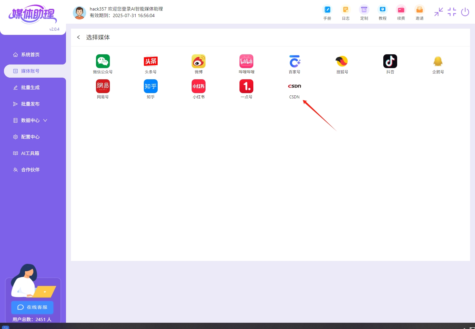Select the 小红书 Xiaohongshu icon
The width and height of the screenshot is (475, 329).
tap(199, 86)
